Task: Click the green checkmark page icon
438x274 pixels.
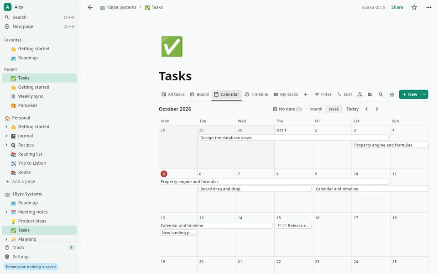Action: (172, 47)
